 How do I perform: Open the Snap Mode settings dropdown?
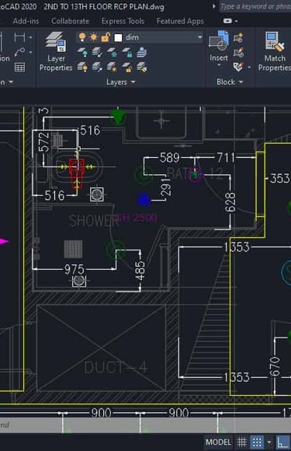pyautogui.click(x=269, y=442)
